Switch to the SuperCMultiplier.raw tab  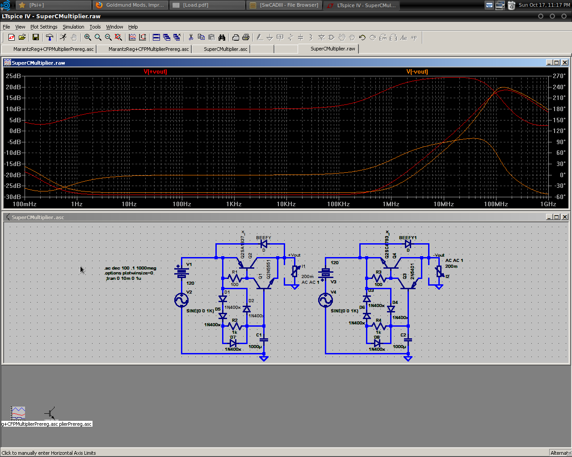[x=328, y=49]
